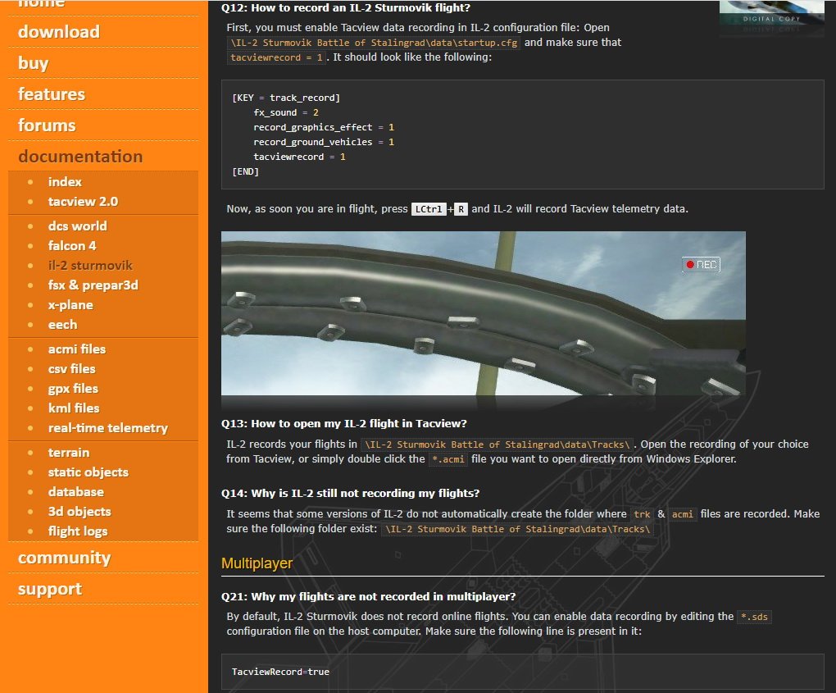This screenshot has height=693, width=836.
Task: Click the 'trk' file type code
Action: tap(642, 515)
